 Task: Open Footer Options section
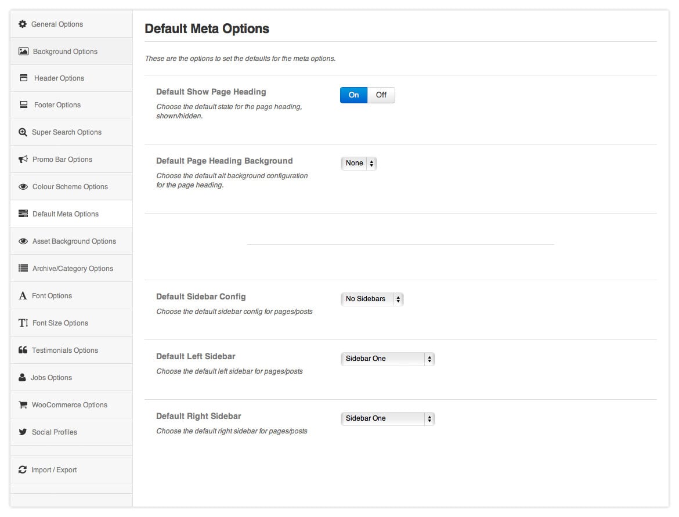71,105
